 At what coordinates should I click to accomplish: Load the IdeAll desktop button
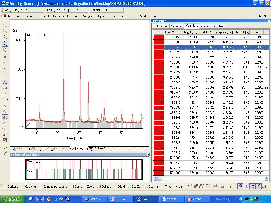click(119, 186)
